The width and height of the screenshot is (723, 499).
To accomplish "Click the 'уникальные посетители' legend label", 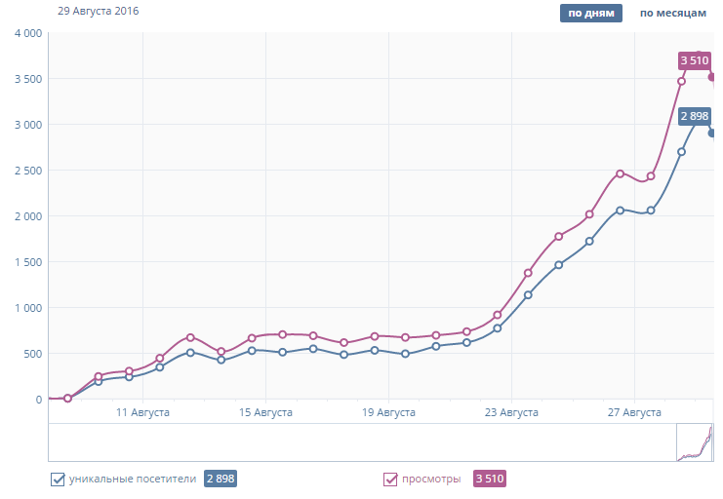I will coord(132,479).
